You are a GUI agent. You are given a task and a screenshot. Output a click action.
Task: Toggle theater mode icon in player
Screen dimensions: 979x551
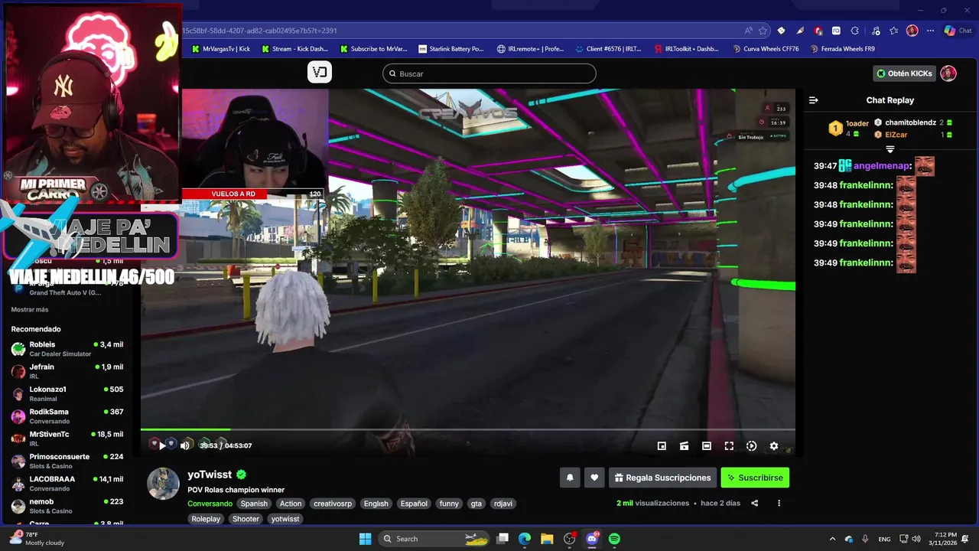pos(707,446)
